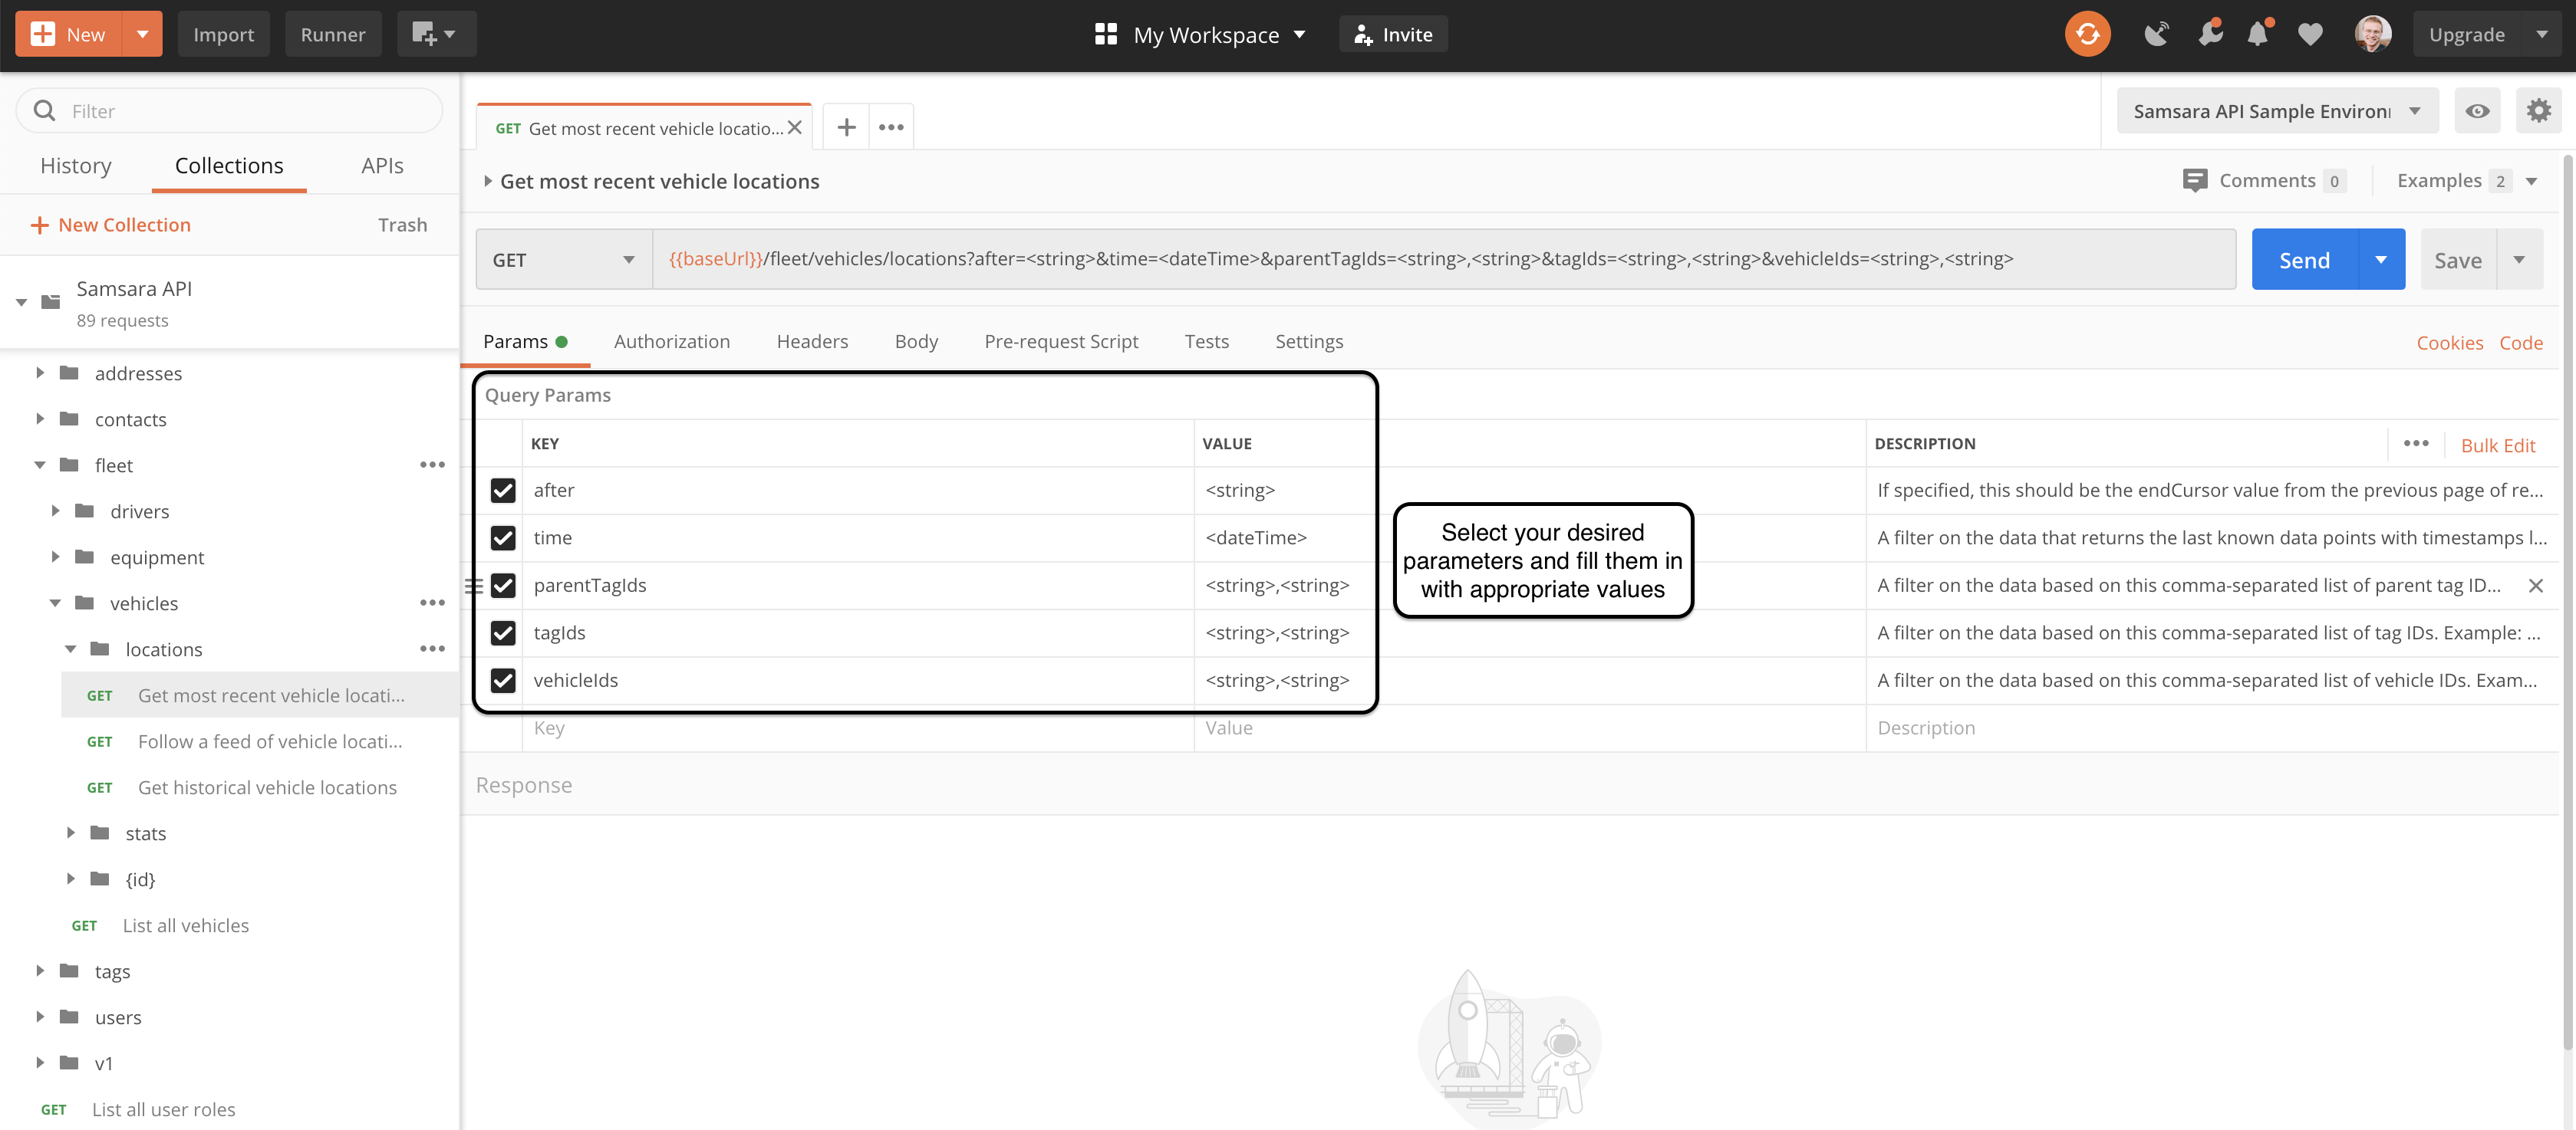Click the environment quick look eye icon

(x=2477, y=111)
